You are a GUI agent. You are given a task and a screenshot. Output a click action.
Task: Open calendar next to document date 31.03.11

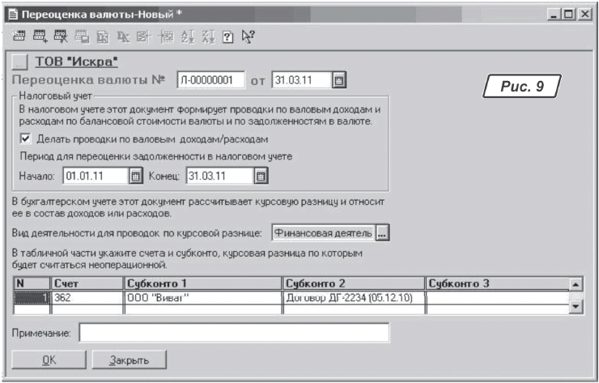[340, 80]
